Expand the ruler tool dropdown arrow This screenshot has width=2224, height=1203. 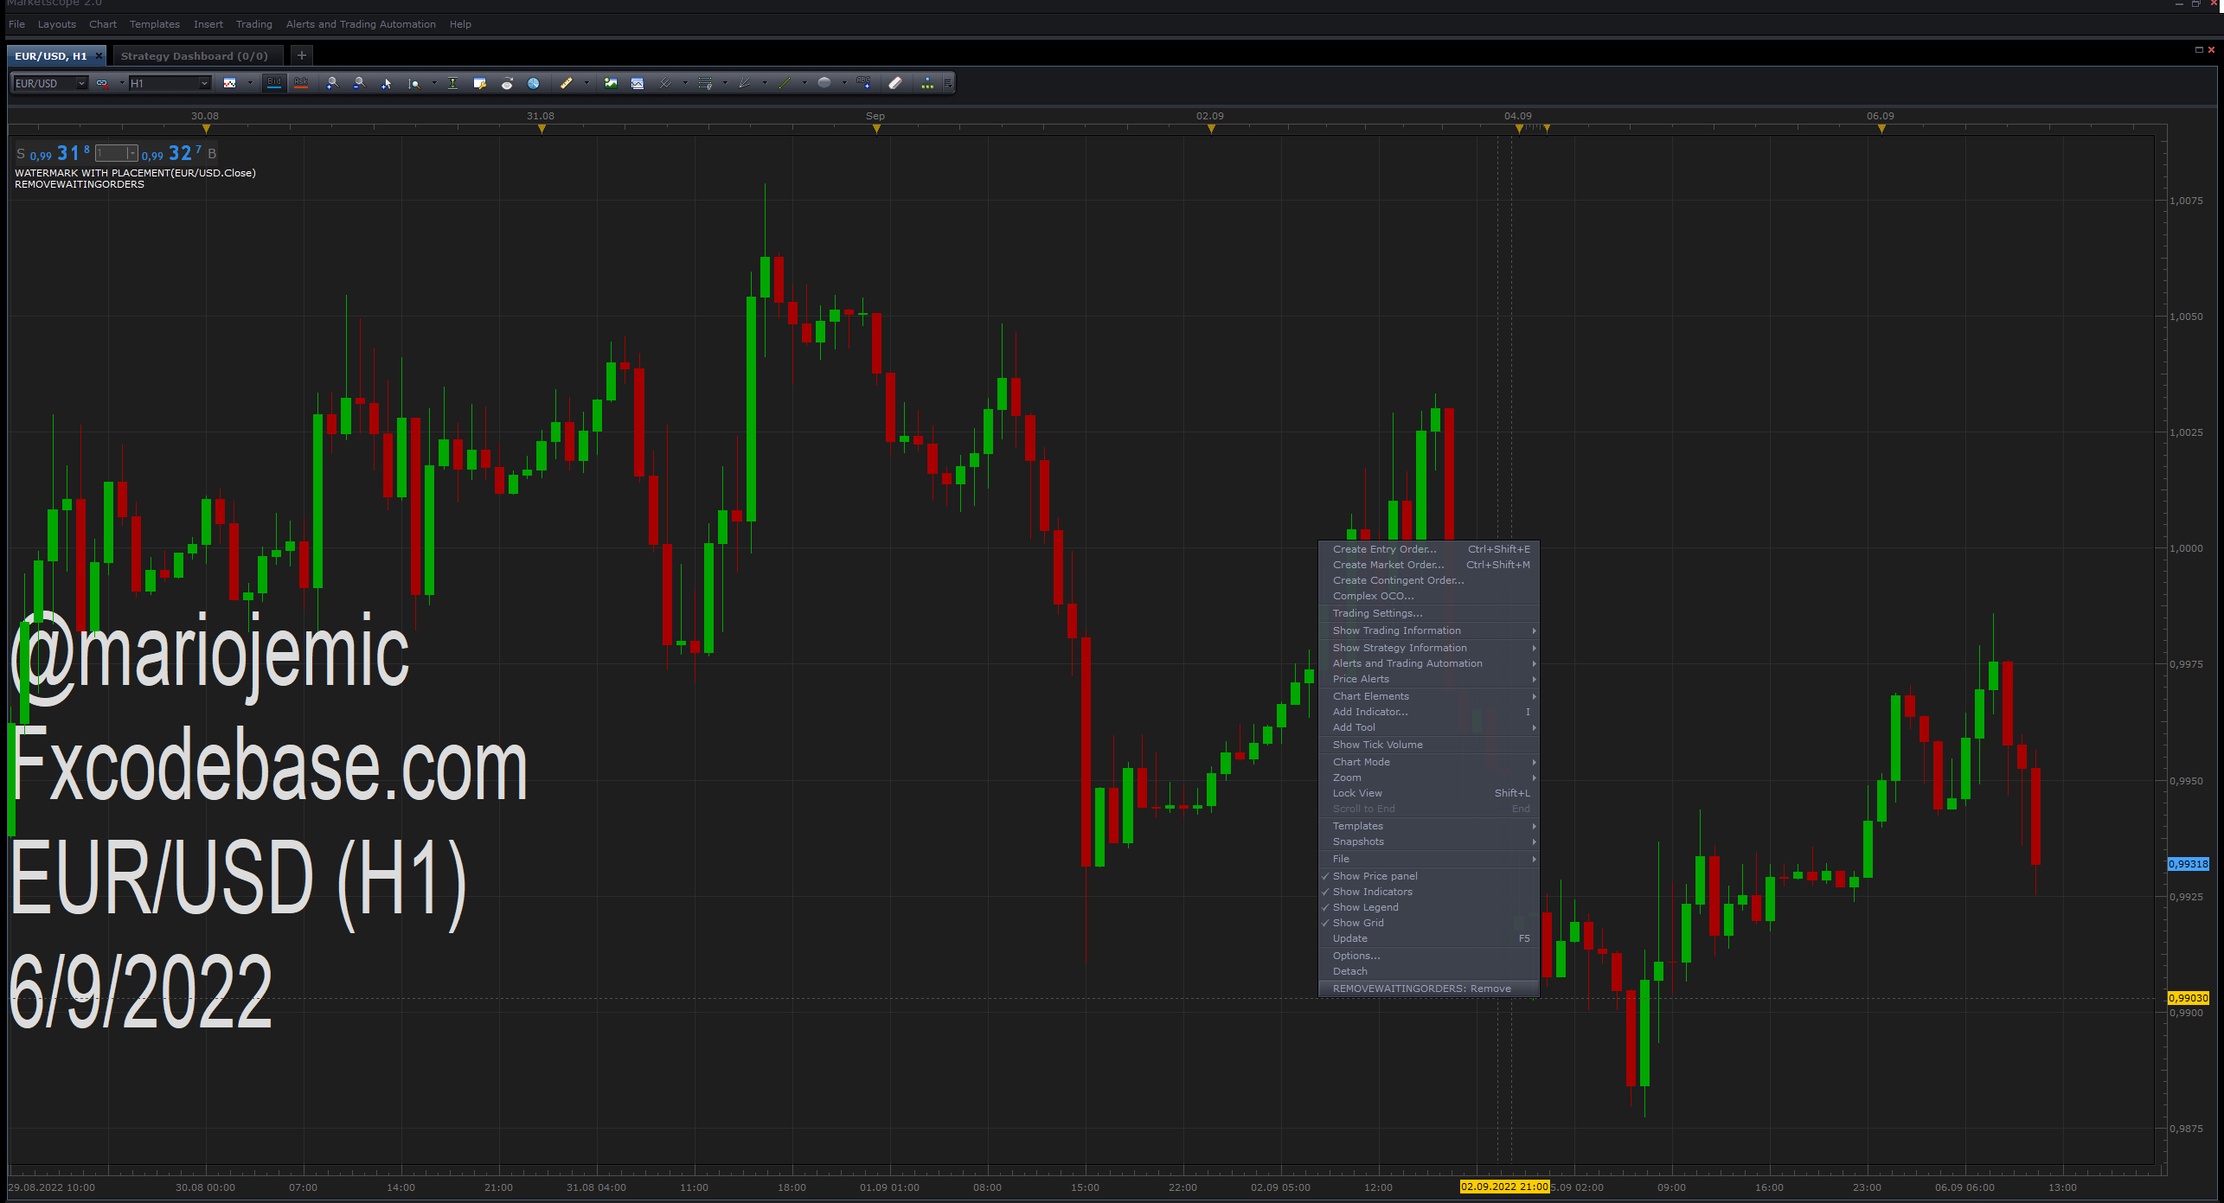[x=586, y=84]
